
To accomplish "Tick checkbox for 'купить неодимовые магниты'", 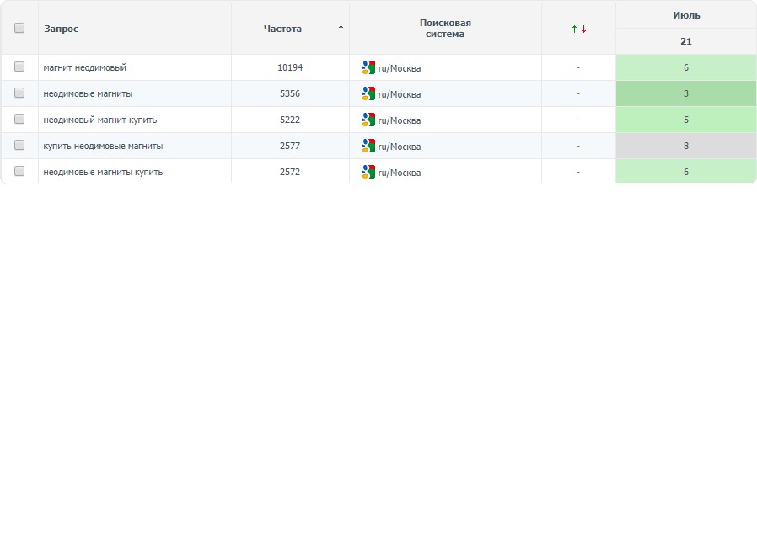I will pos(19,145).
